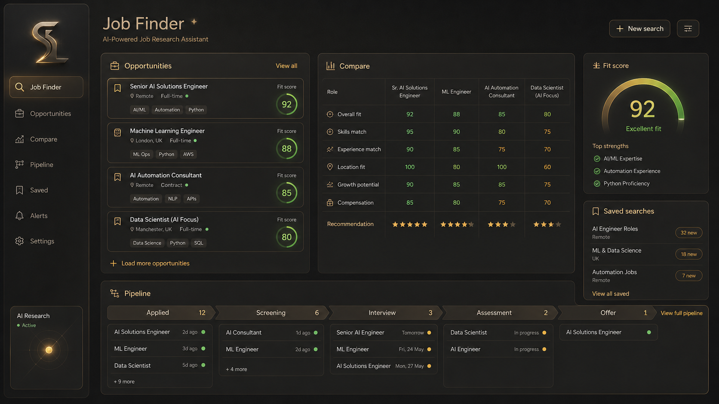719x404 pixels.
Task: Select the Assessment pipeline stage
Action: coord(500,313)
